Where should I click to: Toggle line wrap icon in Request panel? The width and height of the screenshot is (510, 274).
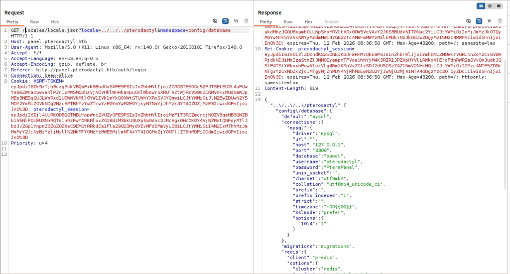point(225,21)
